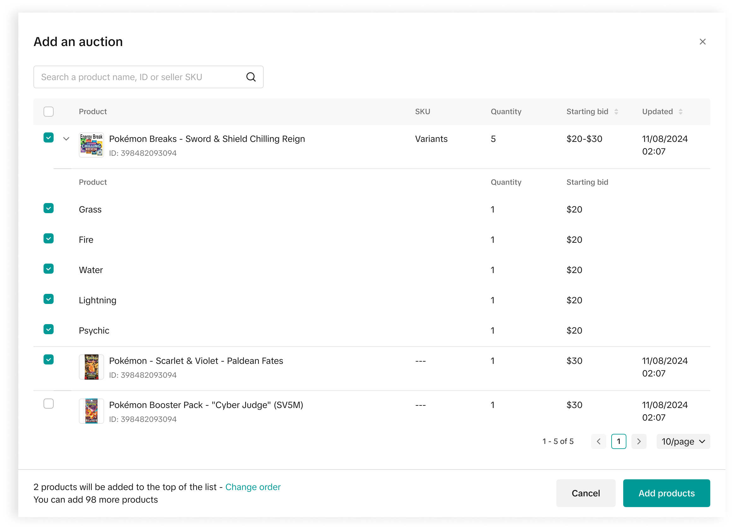The width and height of the screenshot is (733, 530).
Task: Click Cyber Judge booster pack thumbnail
Action: [x=91, y=411]
